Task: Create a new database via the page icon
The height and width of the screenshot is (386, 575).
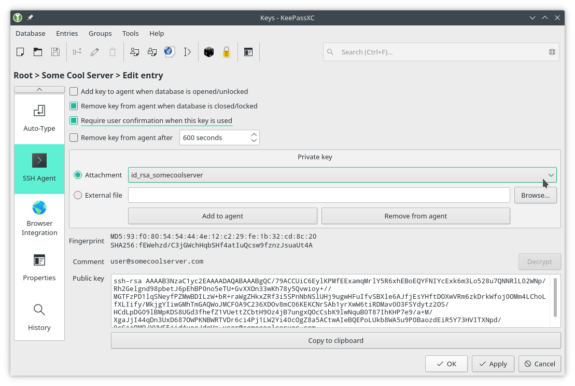Action: pyautogui.click(x=20, y=51)
